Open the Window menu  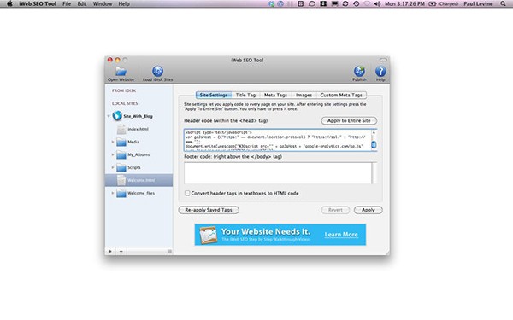[103, 3]
